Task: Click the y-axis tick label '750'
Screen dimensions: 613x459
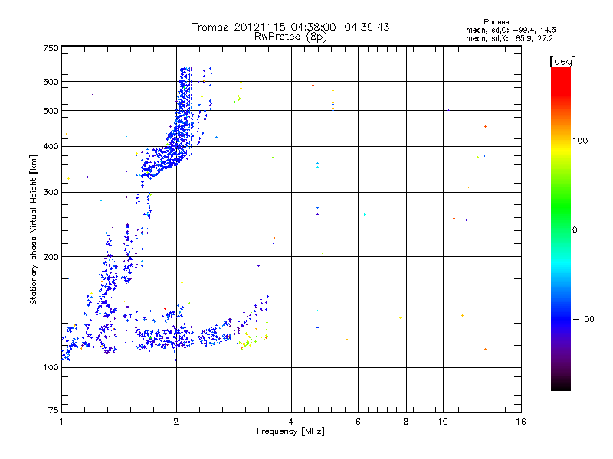Action: coord(51,48)
